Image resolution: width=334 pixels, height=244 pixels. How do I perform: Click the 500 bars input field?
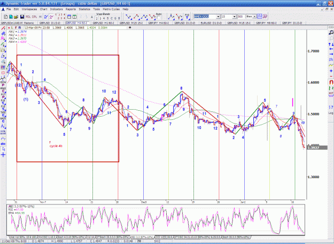tap(241, 17)
